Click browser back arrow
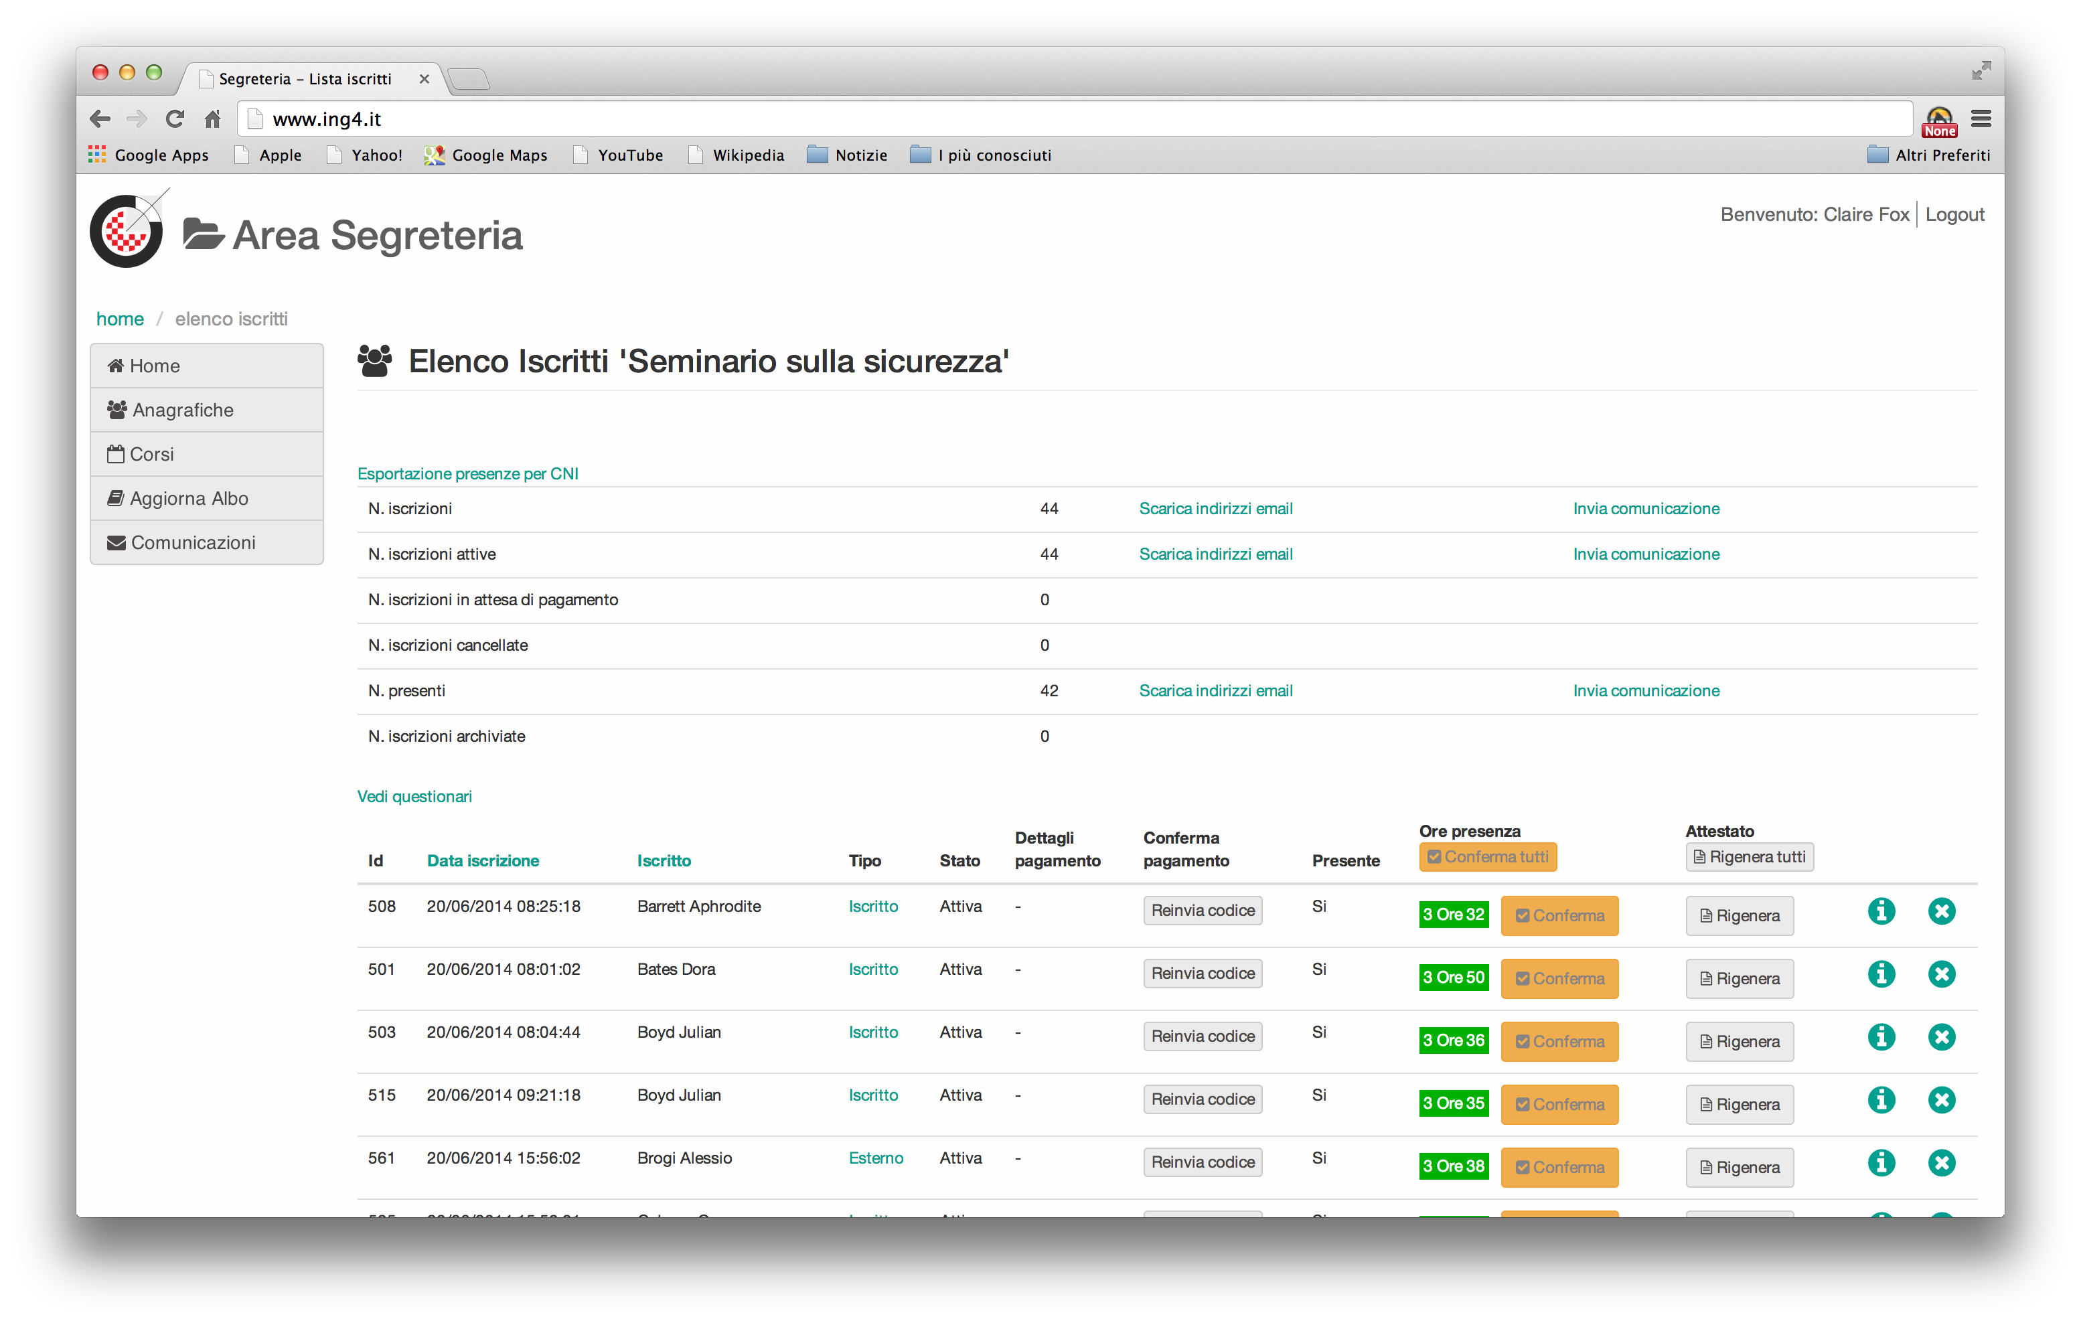This screenshot has width=2081, height=1323. [100, 119]
